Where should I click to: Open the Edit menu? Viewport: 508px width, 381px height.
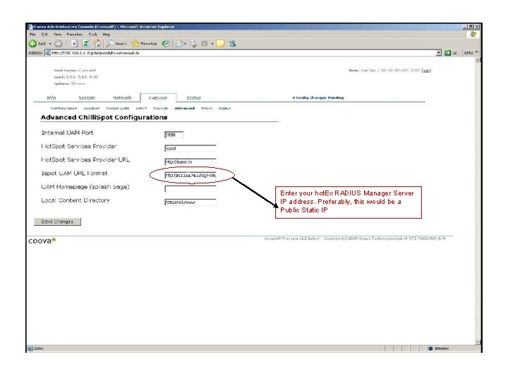(44, 35)
